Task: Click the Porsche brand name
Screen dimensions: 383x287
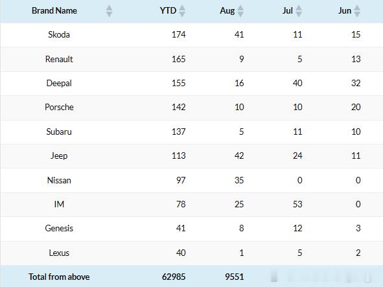Action: pos(59,108)
